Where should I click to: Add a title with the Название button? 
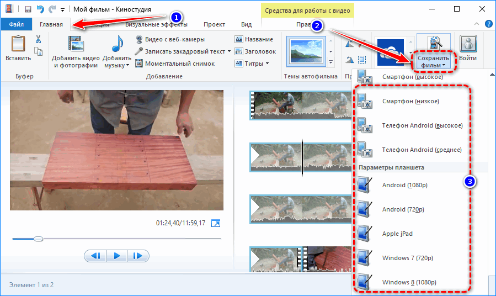pos(254,39)
